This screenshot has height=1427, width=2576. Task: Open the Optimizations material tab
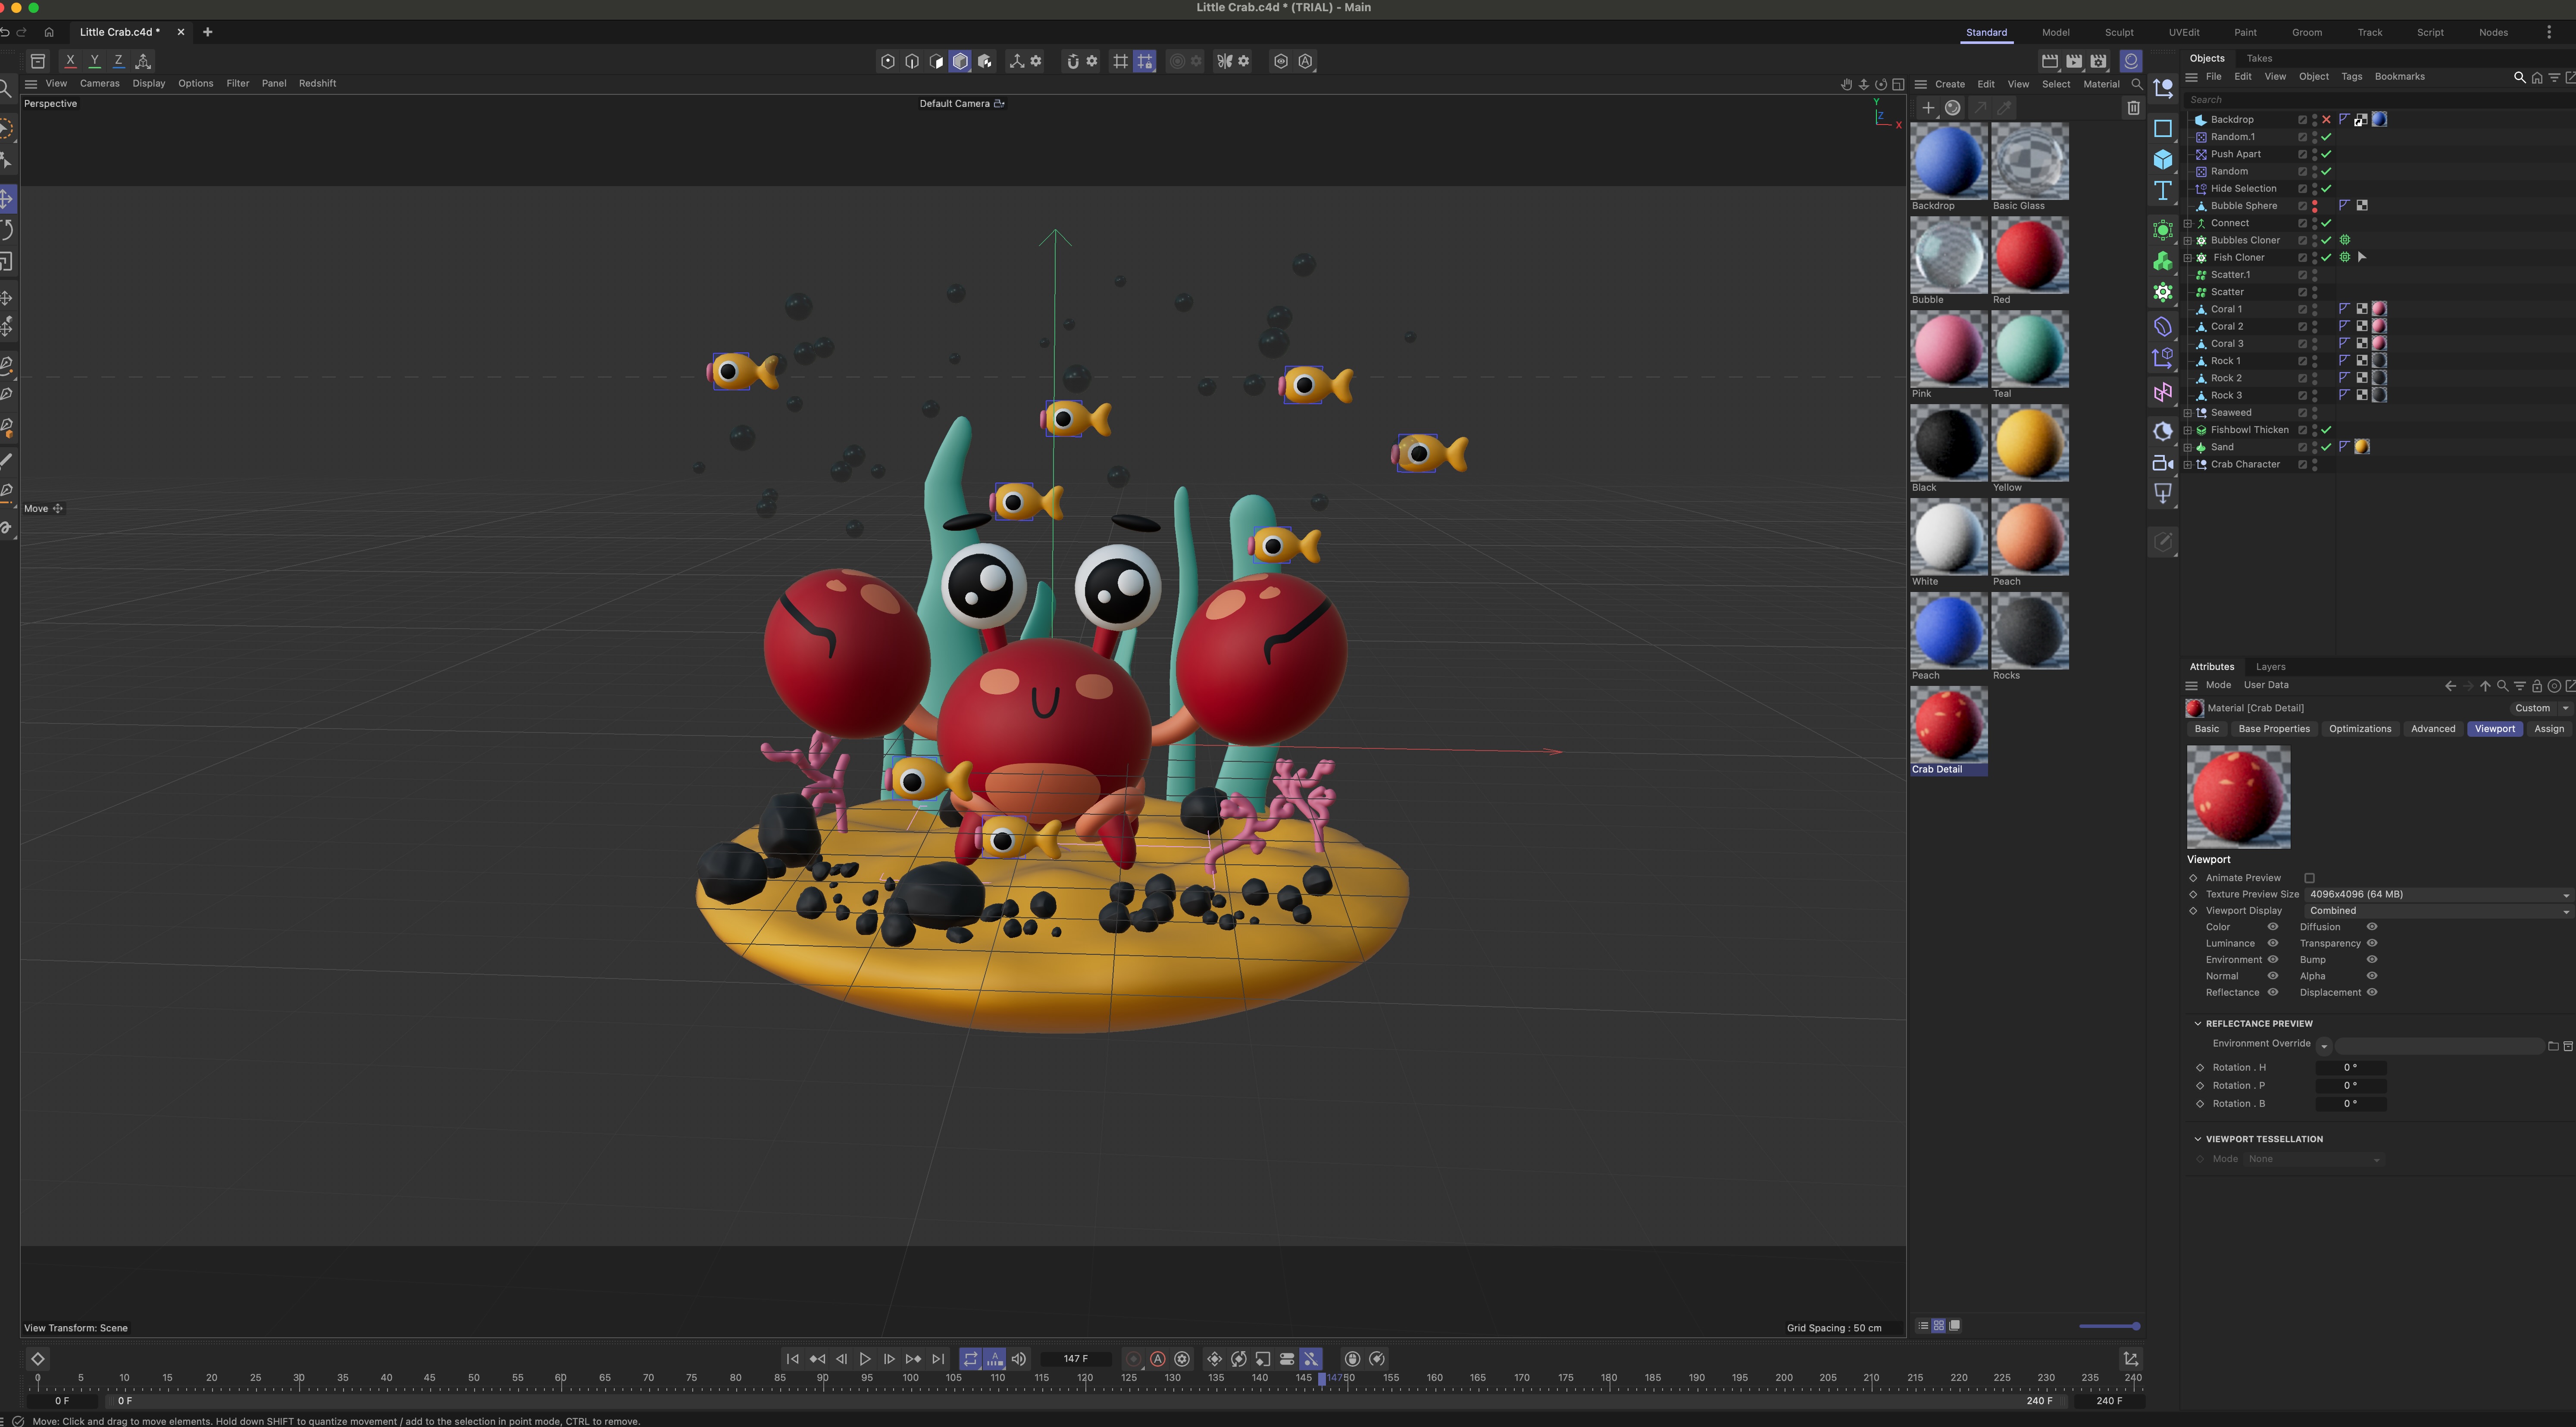pos(2360,729)
